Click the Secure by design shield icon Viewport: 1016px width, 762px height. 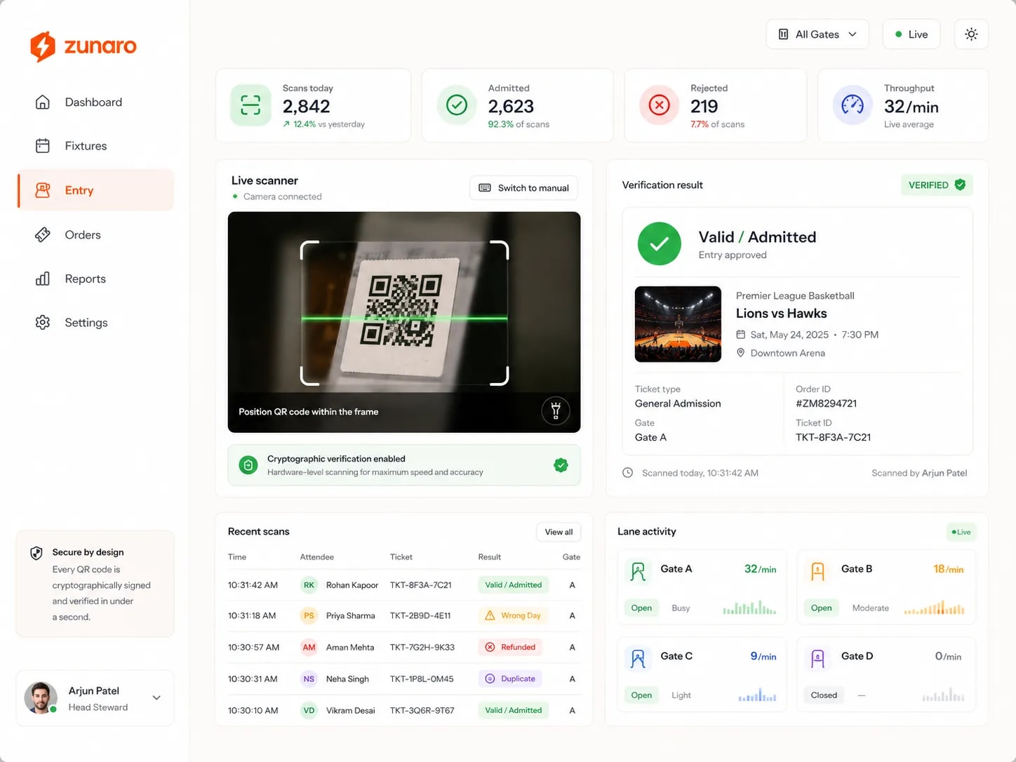tap(36, 553)
